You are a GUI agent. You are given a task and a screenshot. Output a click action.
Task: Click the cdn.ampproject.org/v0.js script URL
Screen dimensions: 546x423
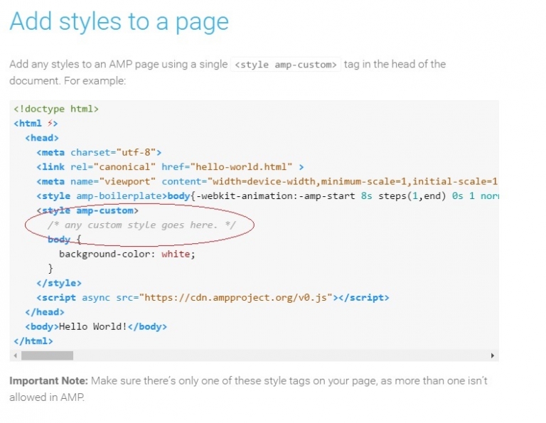(237, 298)
